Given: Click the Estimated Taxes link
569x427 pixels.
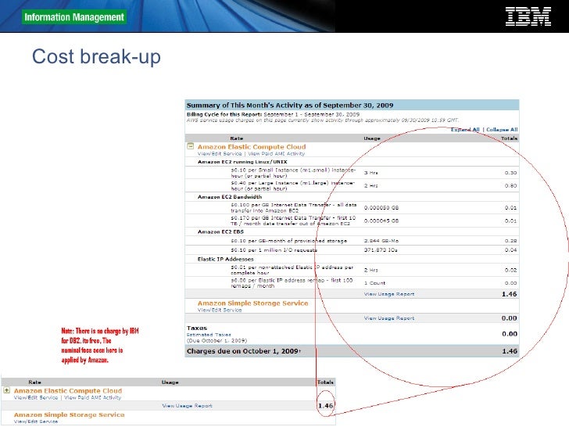Looking at the screenshot, I should [209, 335].
